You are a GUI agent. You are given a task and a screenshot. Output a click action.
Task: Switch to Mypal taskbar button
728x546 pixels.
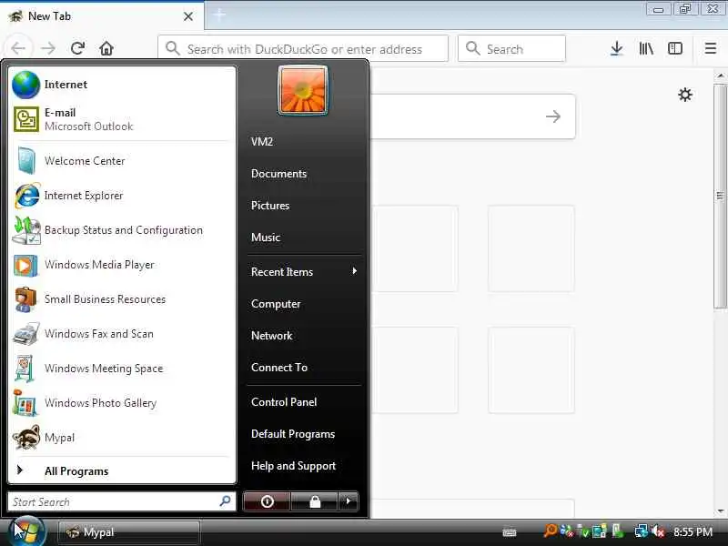128,532
